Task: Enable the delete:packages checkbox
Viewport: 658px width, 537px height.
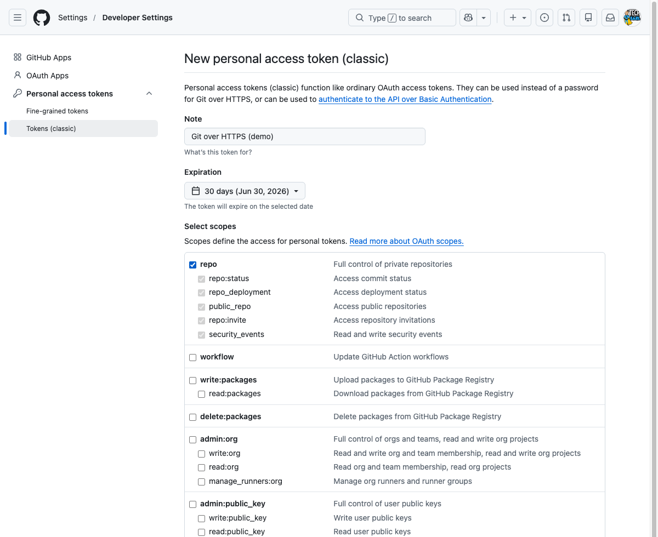Action: click(192, 417)
